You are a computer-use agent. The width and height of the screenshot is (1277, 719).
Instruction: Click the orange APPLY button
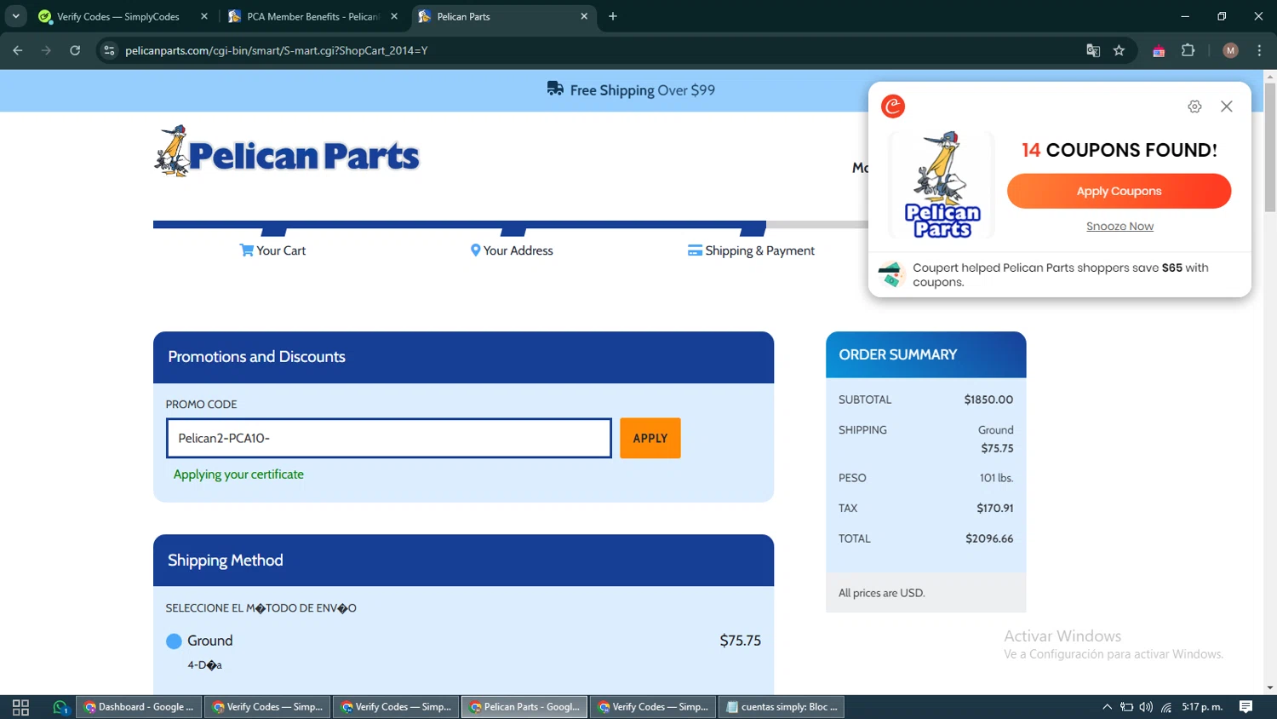click(x=650, y=438)
